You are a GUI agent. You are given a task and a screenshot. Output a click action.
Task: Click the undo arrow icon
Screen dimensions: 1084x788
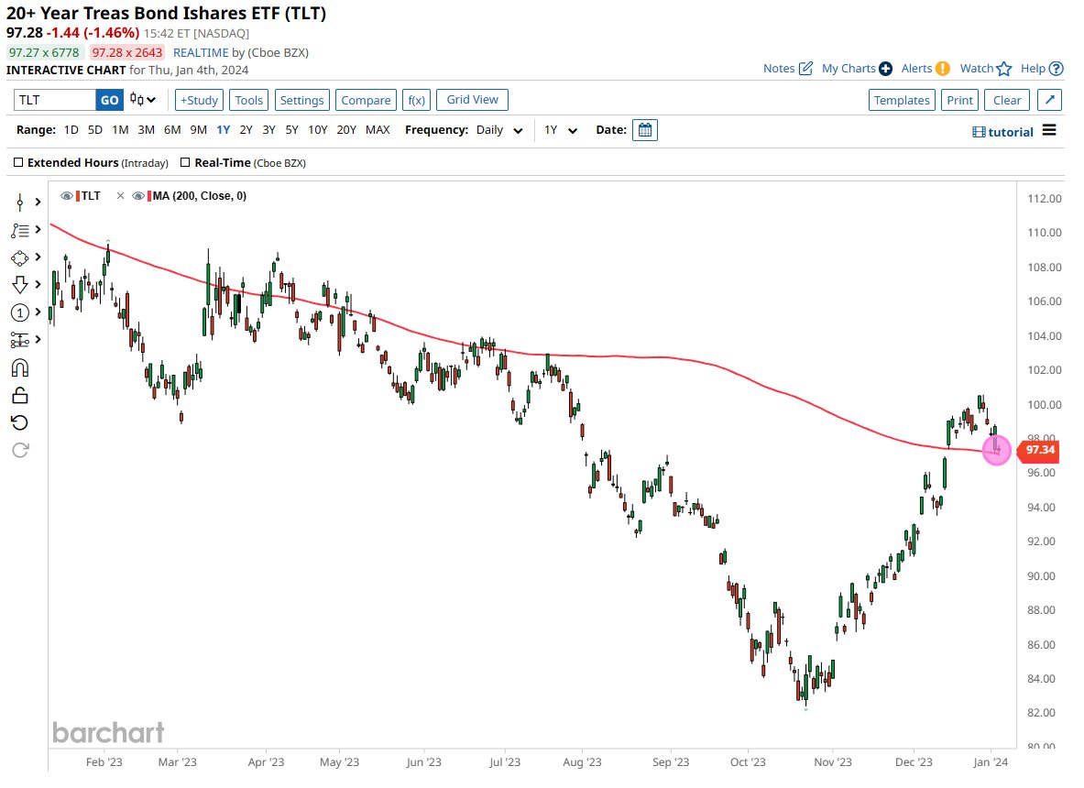point(20,422)
